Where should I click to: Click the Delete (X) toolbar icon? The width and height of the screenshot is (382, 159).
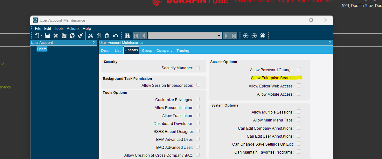pos(56,36)
